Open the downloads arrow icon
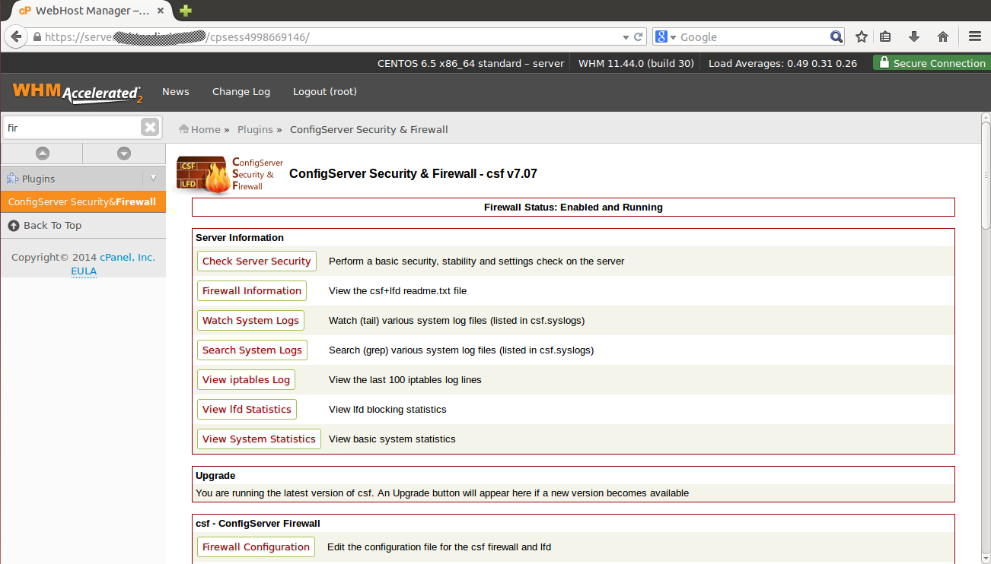The image size is (991, 564). (x=914, y=36)
